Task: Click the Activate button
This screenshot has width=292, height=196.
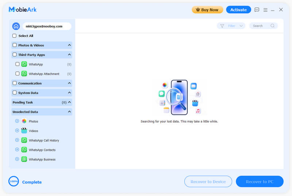Action: click(x=239, y=10)
